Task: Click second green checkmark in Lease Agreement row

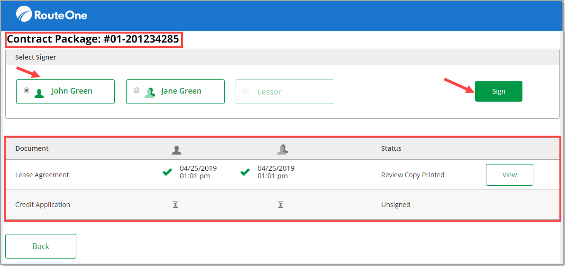Action: 245,173
